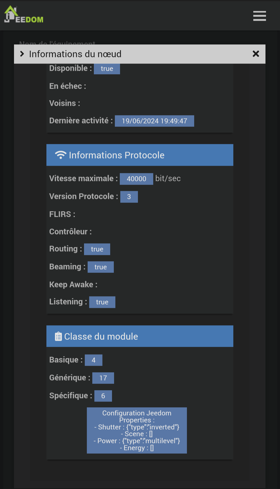
Task: Expand chevron beside Informations du nœud
Action: point(22,54)
